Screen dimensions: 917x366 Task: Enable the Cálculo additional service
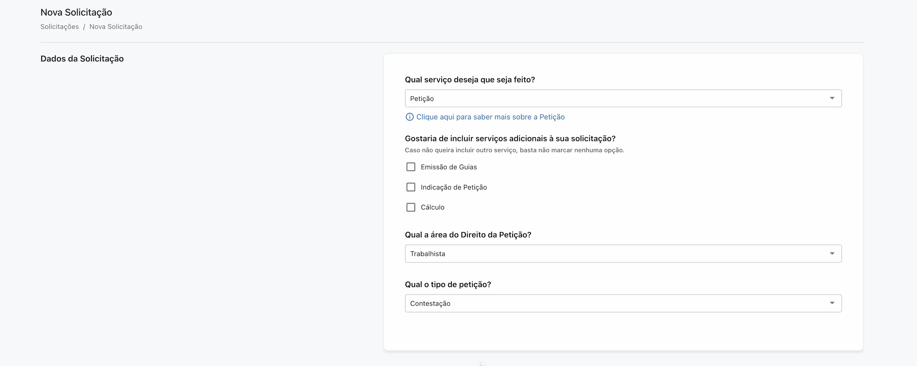pos(411,207)
